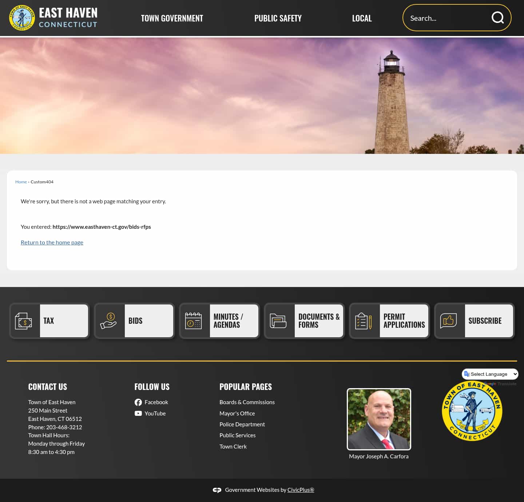Click the CivicPlus logo in the footer
Screen dimensions: 524x502
[x=217, y=490]
